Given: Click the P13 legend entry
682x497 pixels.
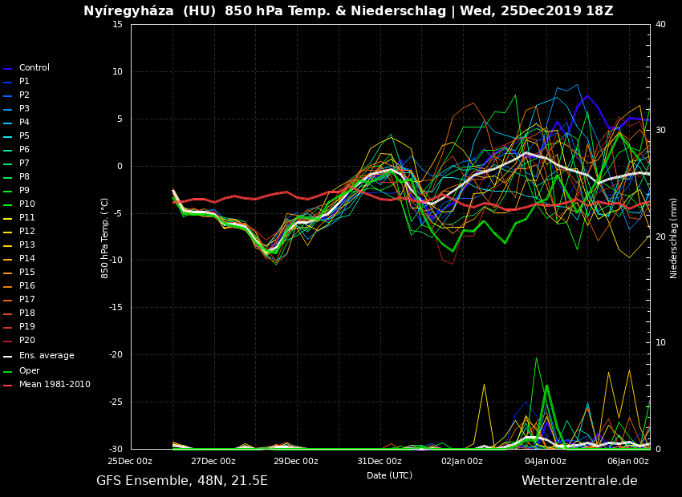Looking at the screenshot, I should coord(26,245).
